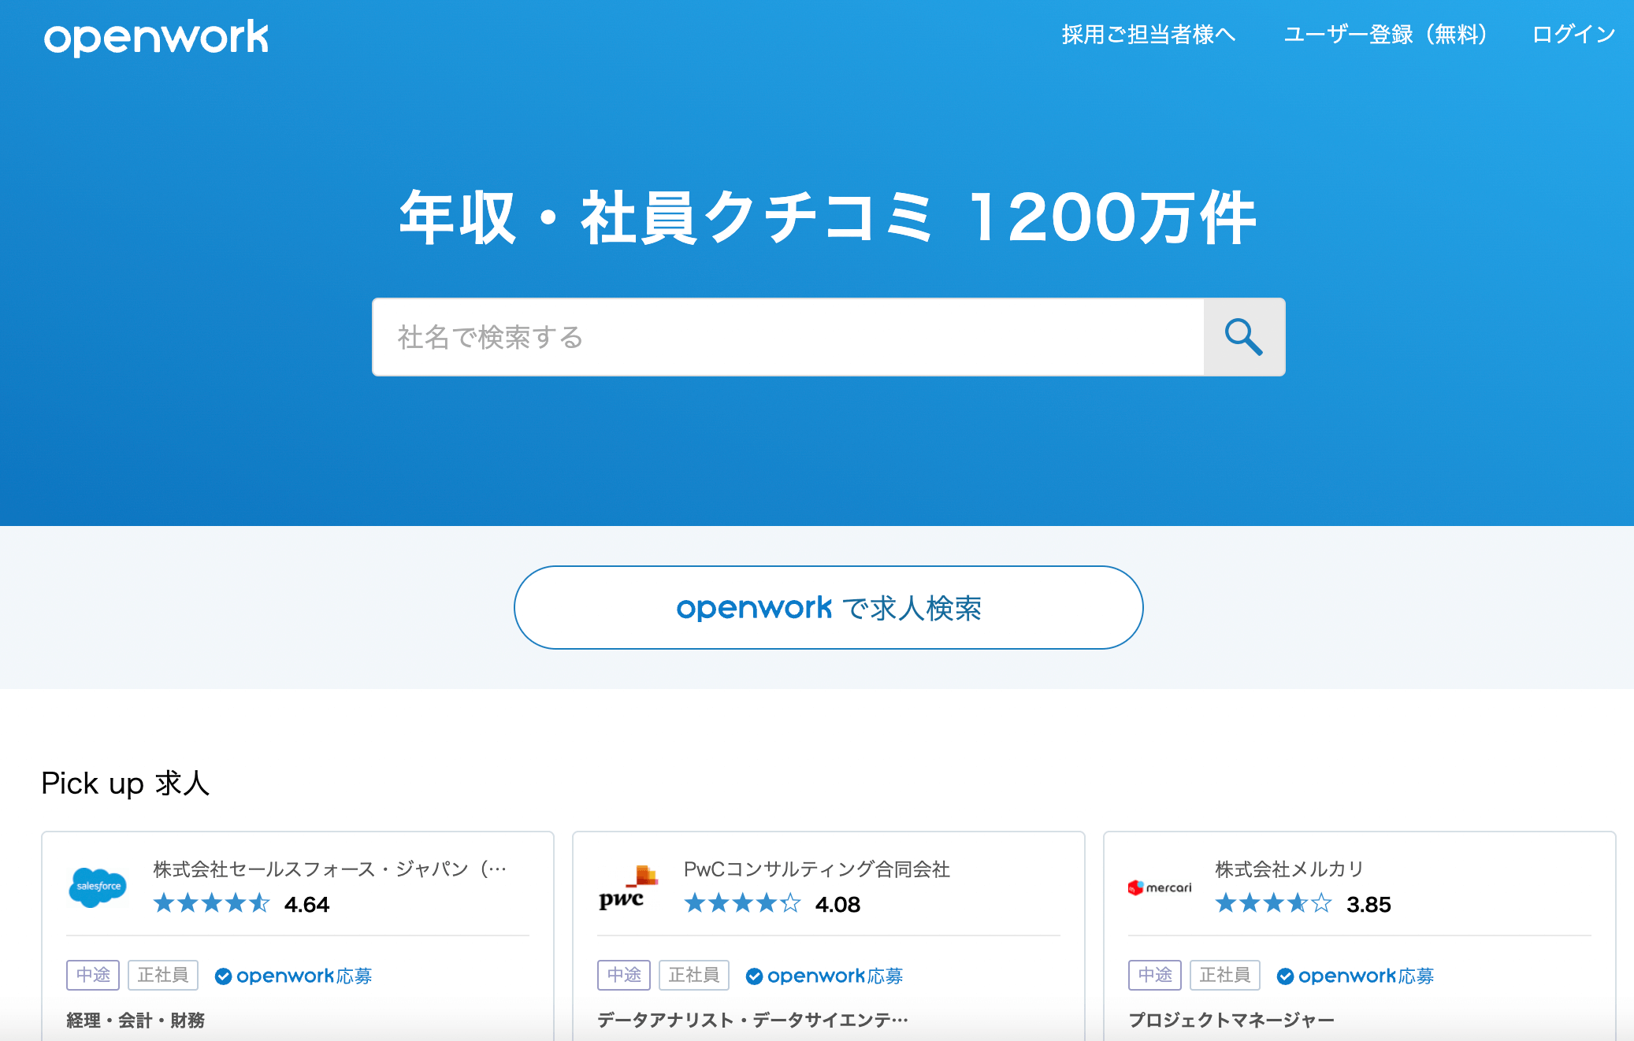Click the 4.08 rating score
The width and height of the screenshot is (1634, 1041).
tap(837, 905)
